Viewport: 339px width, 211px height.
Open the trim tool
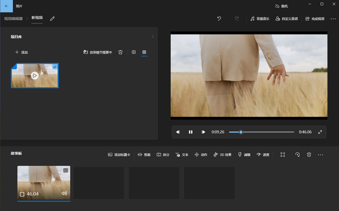pos(144,155)
